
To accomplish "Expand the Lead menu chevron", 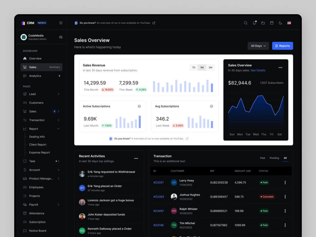I will (58, 94).
